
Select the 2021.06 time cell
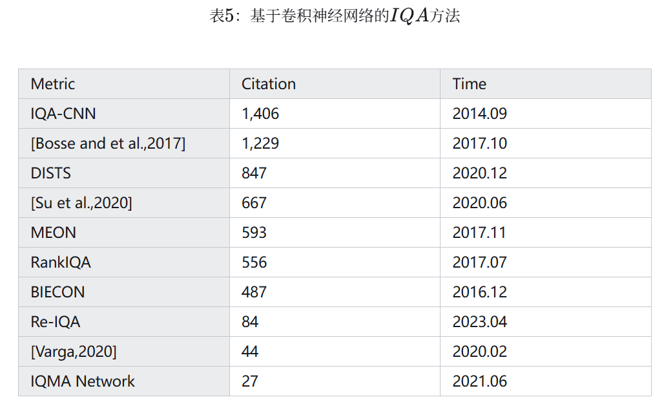[x=480, y=381]
